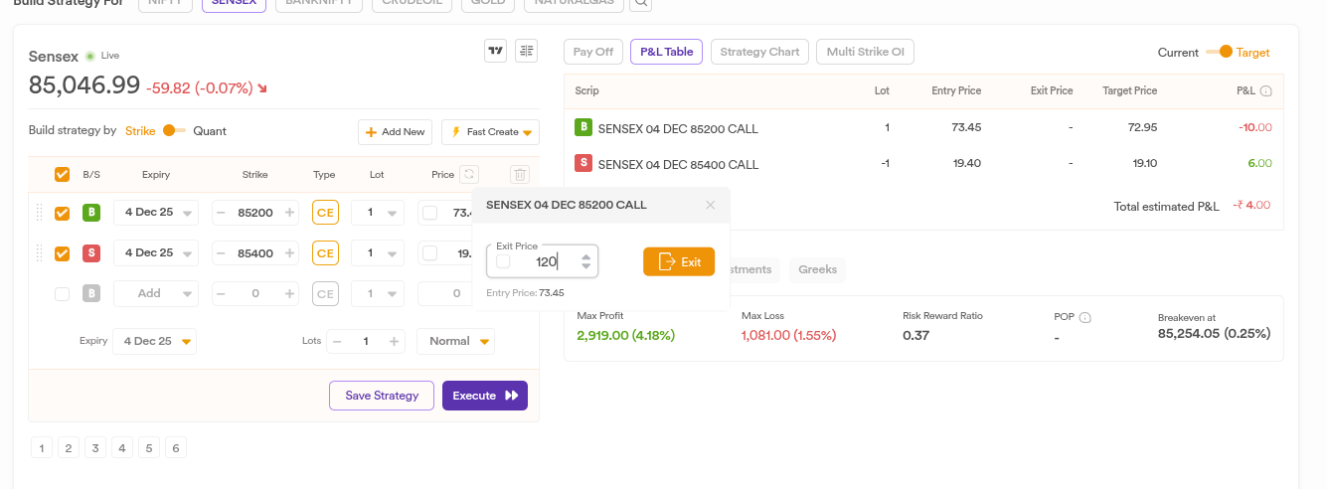The image size is (1327, 489).
Task: Click the refresh price icon
Action: point(470,174)
